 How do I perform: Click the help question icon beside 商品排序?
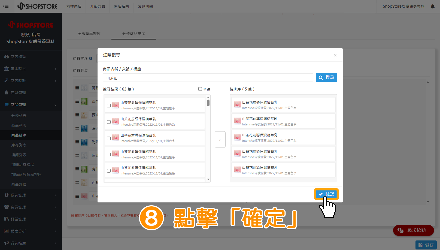coord(91,58)
